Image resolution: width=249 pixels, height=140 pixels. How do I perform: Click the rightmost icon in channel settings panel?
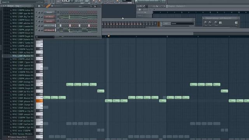tap(236, 23)
